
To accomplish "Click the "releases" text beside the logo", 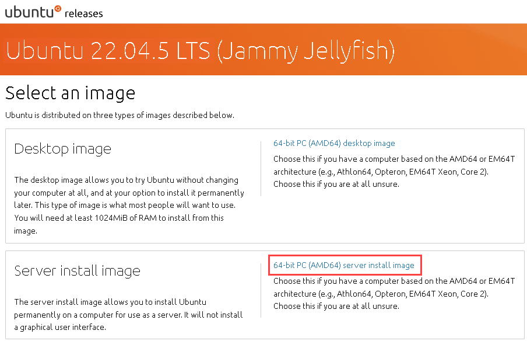I will tap(84, 13).
